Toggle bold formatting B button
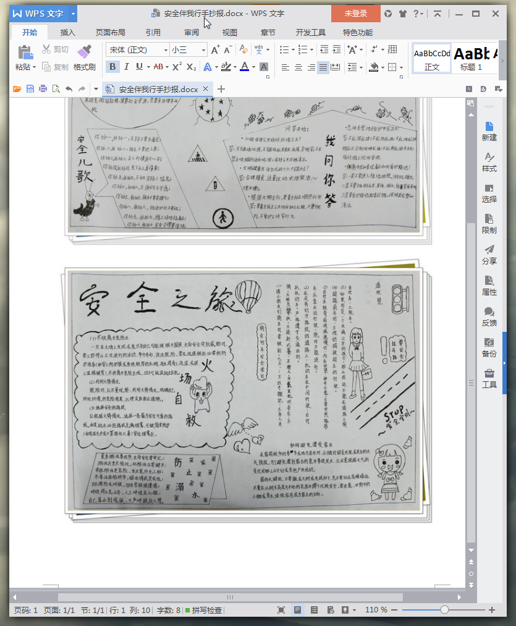 click(x=112, y=67)
